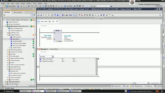Switch to the Compile tab
The width and height of the screenshot is (165, 93).
(66, 89)
